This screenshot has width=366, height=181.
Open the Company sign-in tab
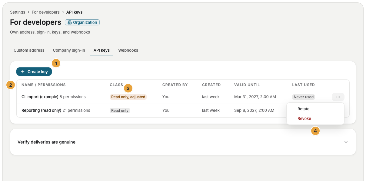[x=69, y=50]
